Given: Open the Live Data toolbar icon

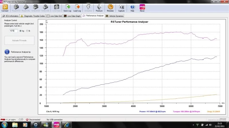Looking at the screenshot, I should click(x=56, y=7).
